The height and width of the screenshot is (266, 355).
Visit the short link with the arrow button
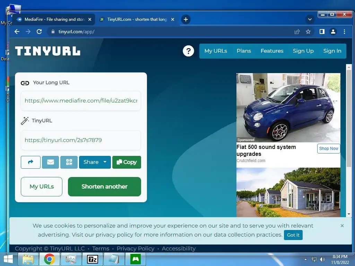(x=31, y=162)
